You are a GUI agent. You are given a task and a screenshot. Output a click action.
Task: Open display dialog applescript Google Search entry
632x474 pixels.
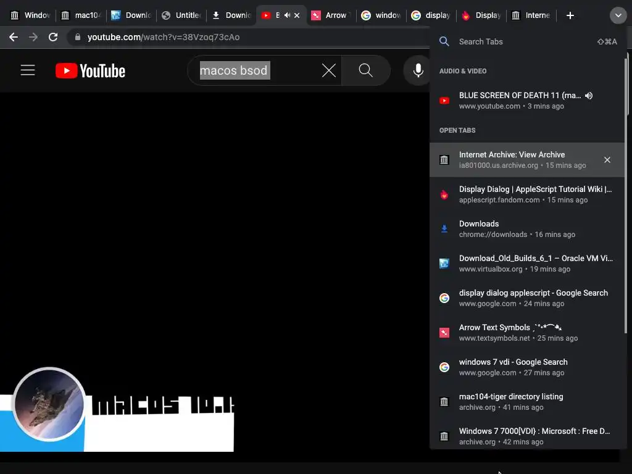pos(527,298)
